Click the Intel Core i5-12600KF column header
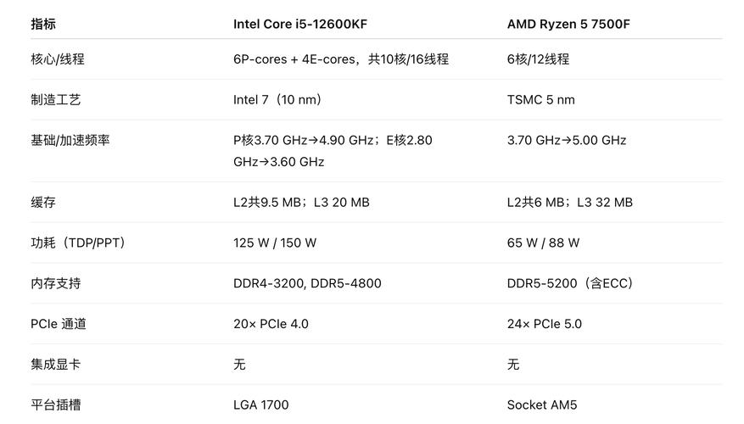The width and height of the screenshot is (744, 424). (x=300, y=25)
